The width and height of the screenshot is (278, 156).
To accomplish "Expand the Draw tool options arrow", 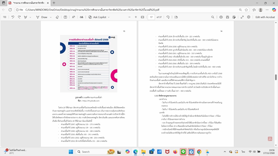I will pos(50,17).
